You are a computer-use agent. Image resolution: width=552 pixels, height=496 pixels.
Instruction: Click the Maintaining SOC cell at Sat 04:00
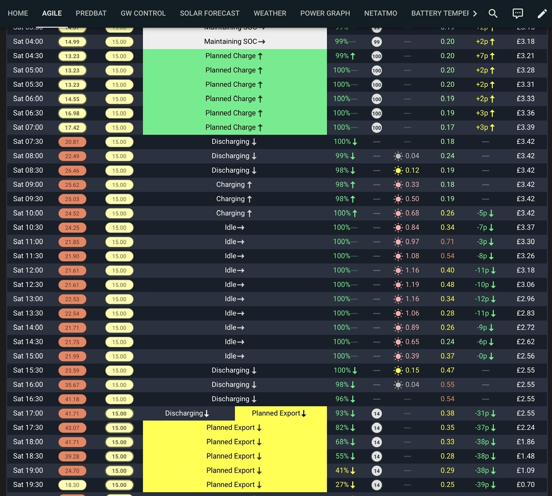click(235, 42)
